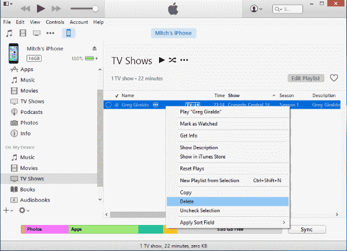Click the Edit Playlist button
Viewport: 347px width, 251px height.
coord(306,78)
